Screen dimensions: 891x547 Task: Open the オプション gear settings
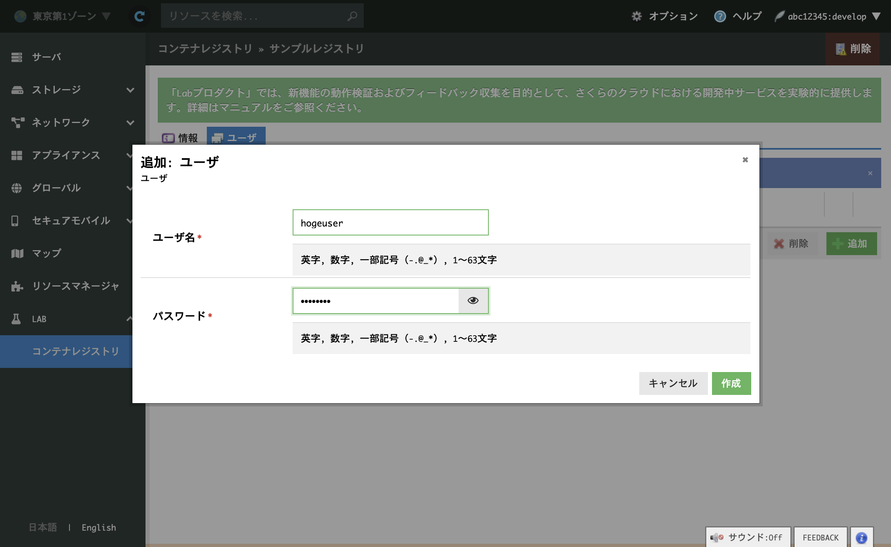pos(636,16)
